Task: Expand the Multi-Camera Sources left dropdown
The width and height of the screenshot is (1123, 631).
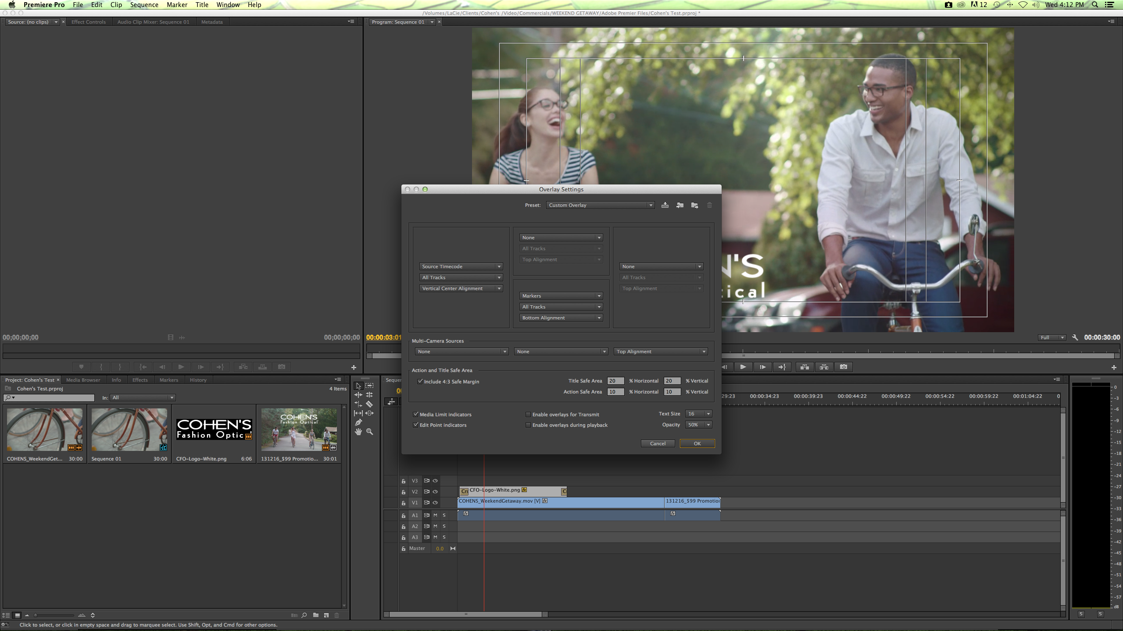Action: [x=460, y=351]
